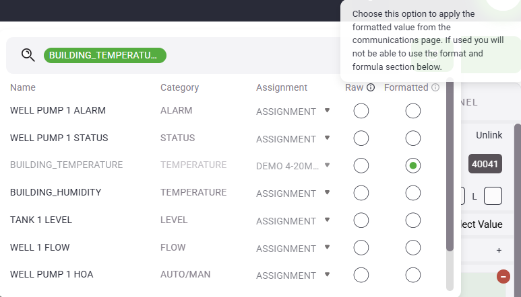Viewport: 521px width, 297px height.
Task: Click the red minus remove icon
Action: tap(503, 276)
